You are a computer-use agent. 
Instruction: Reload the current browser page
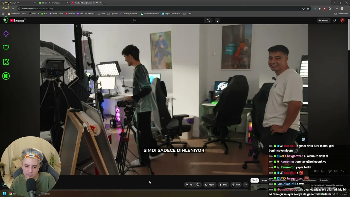(x=13, y=8)
